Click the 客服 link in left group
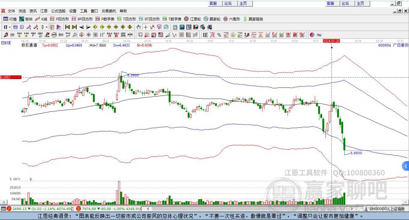This screenshot has width=409, height=220. [213, 3]
